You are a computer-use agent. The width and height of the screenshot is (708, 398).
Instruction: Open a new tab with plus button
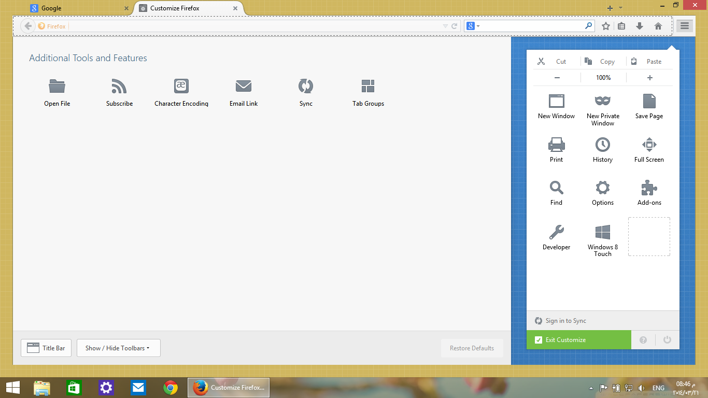(610, 8)
